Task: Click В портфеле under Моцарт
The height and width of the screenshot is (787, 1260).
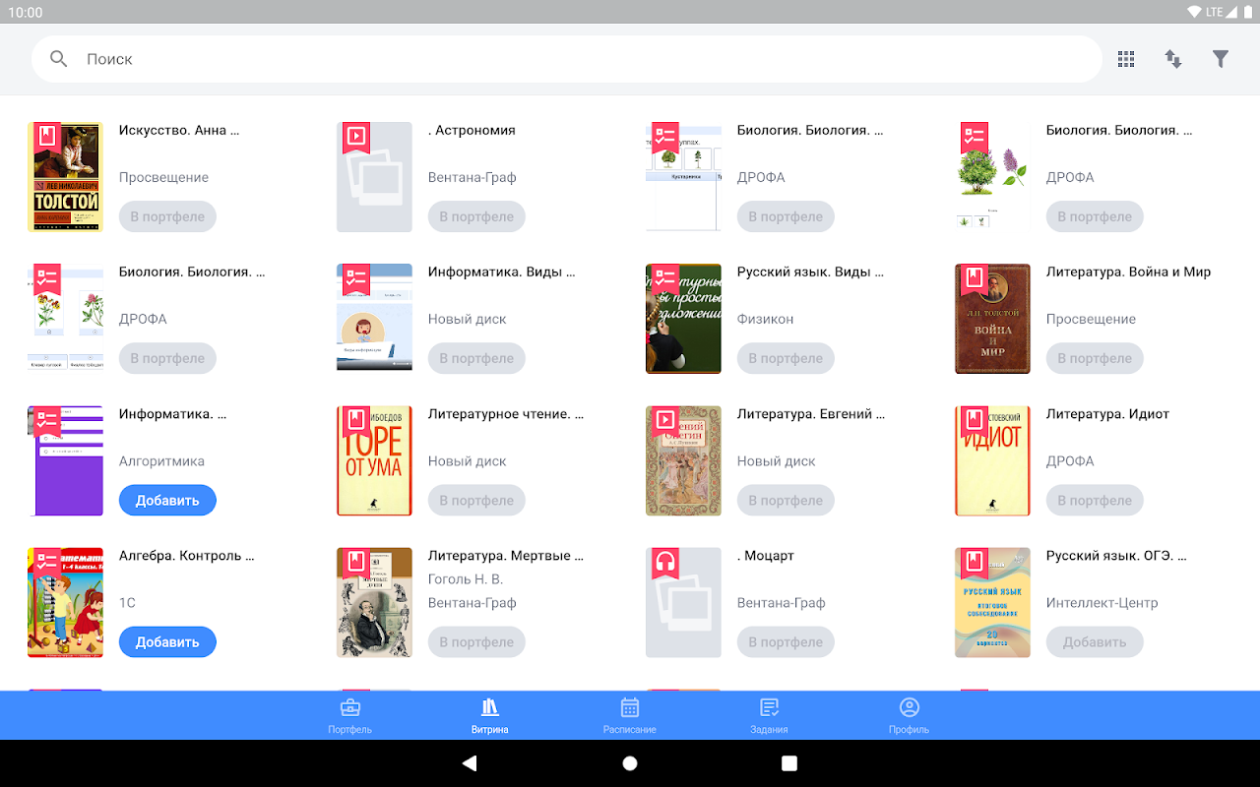Action: [786, 641]
